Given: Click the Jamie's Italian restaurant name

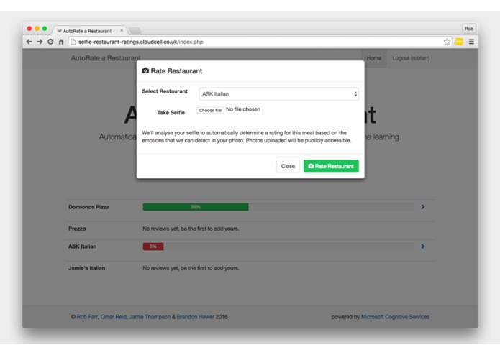Looking at the screenshot, I should point(87,268).
